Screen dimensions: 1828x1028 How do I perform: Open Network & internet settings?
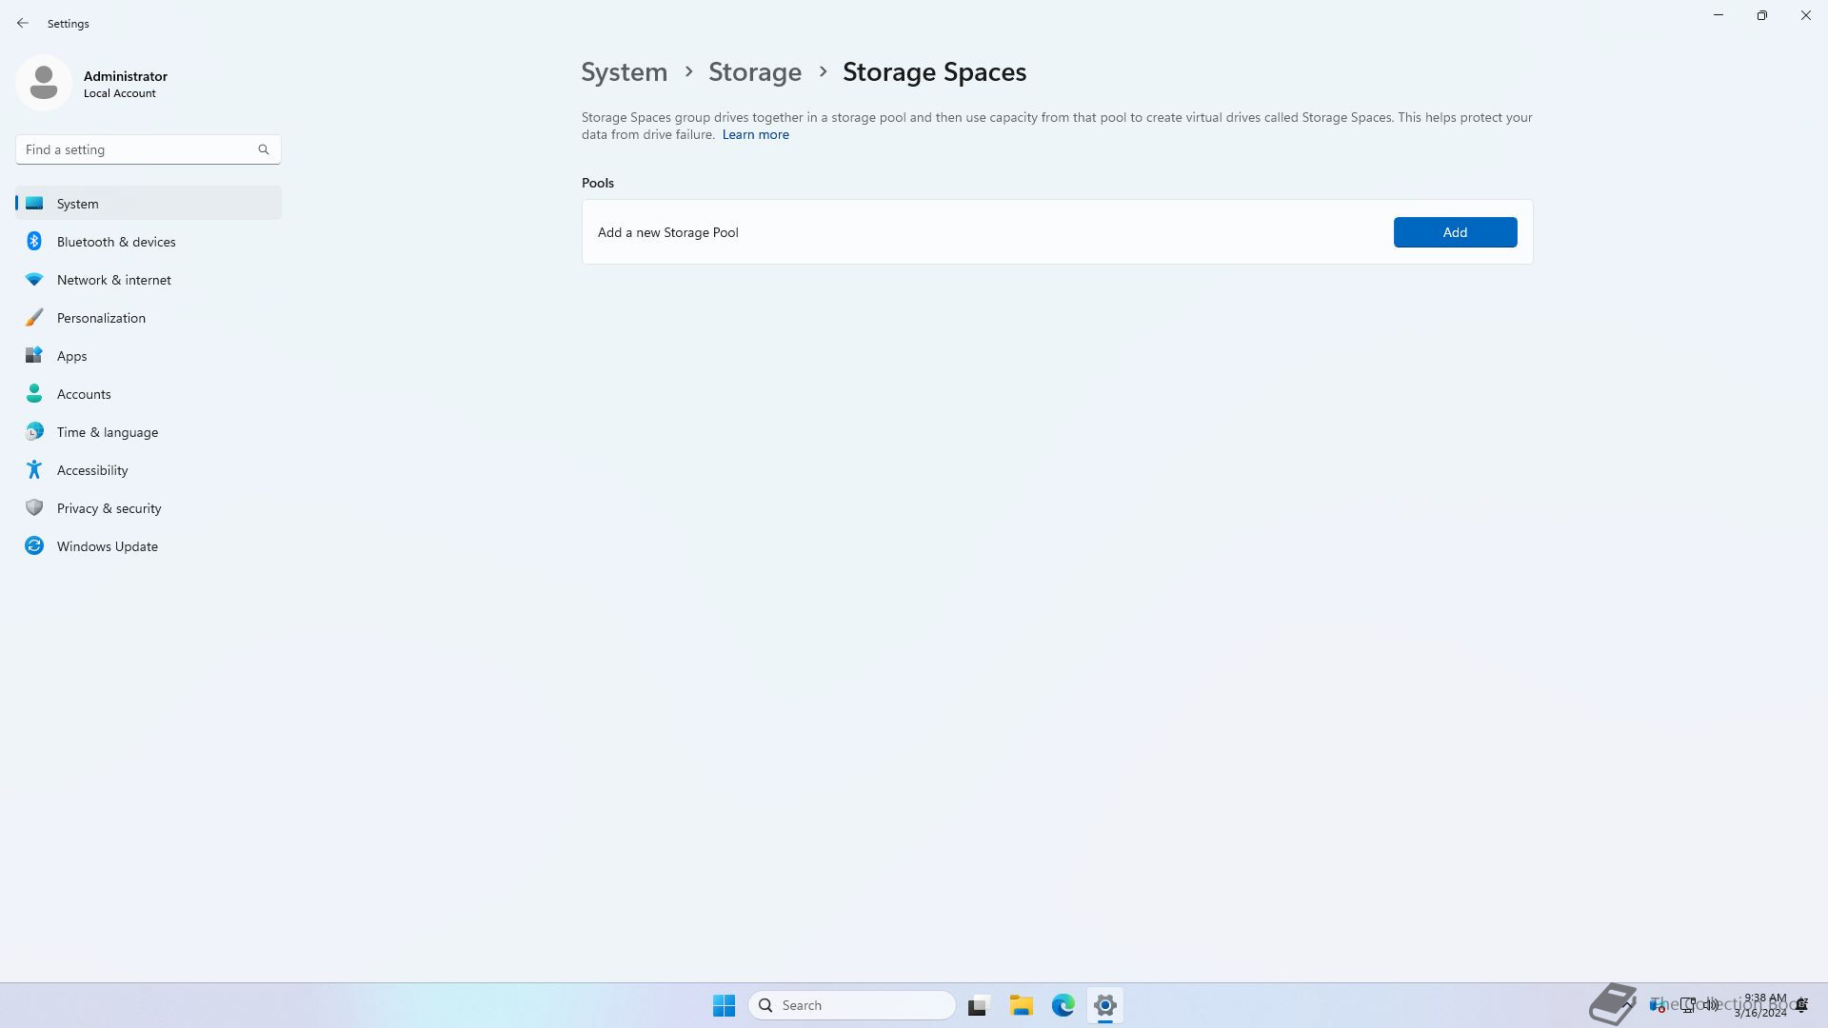point(113,280)
